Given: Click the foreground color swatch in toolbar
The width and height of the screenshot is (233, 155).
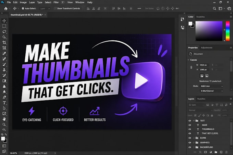Looking at the screenshot, I should click(x=3, y=139).
